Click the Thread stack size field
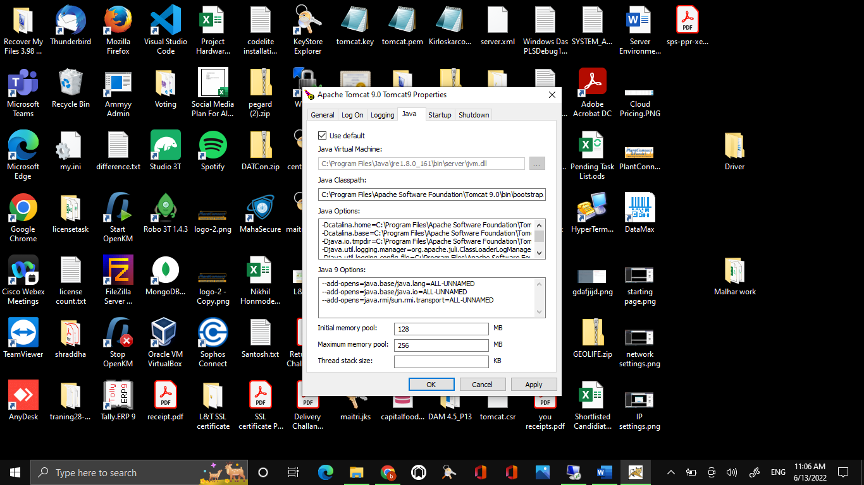The height and width of the screenshot is (485, 864). pyautogui.click(x=441, y=362)
